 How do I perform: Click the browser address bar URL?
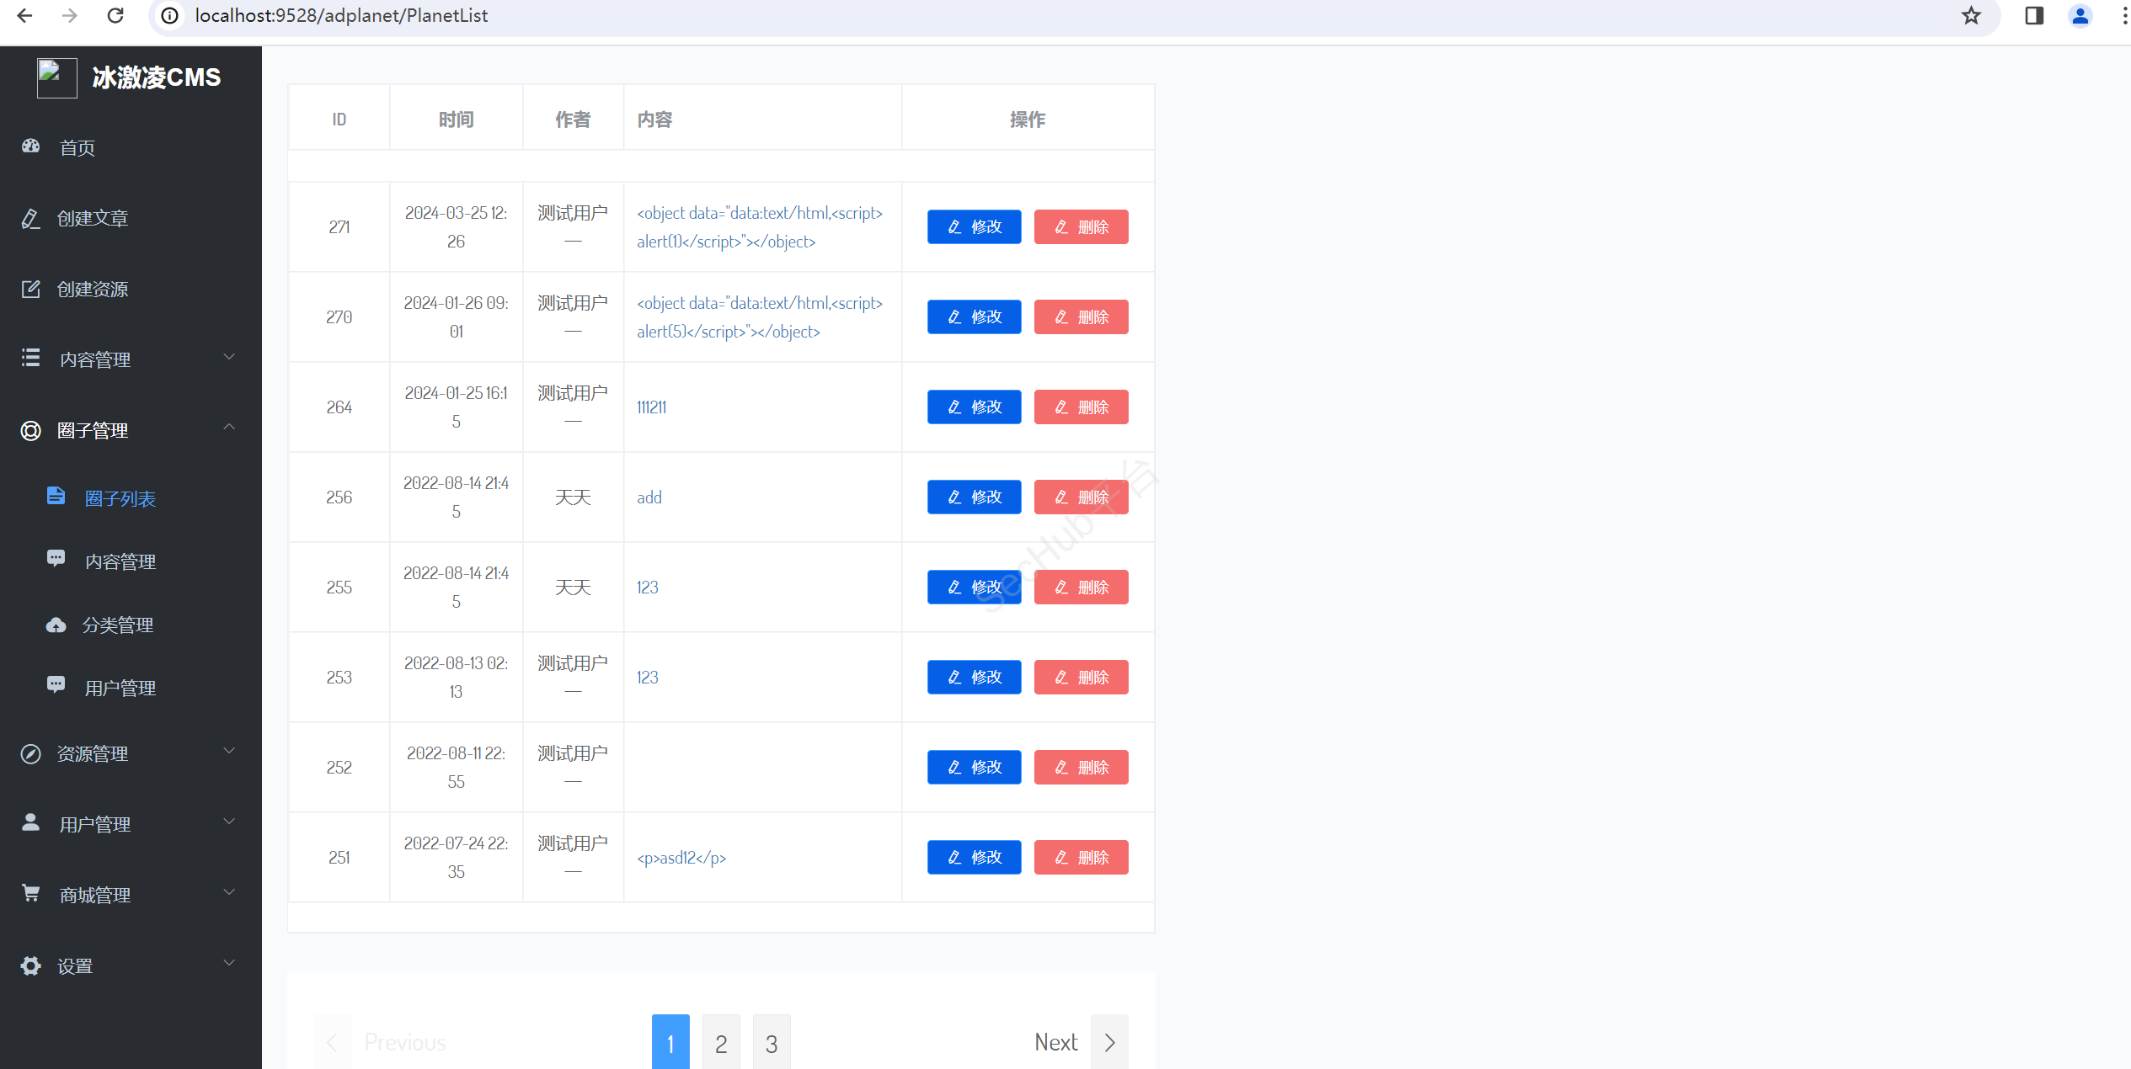coord(341,16)
